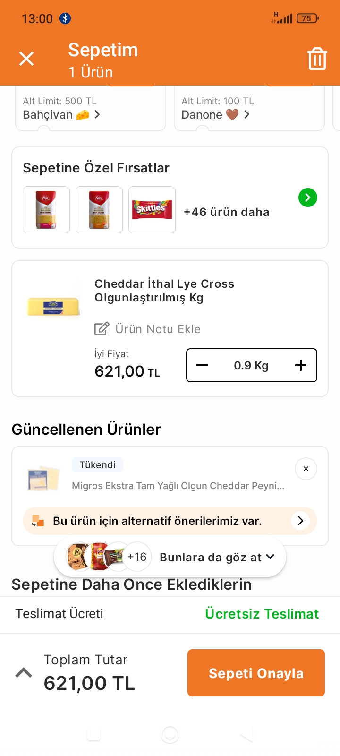Increase cheddar quantity with plus button
Viewport: 340px width, 756px height.
301,365
